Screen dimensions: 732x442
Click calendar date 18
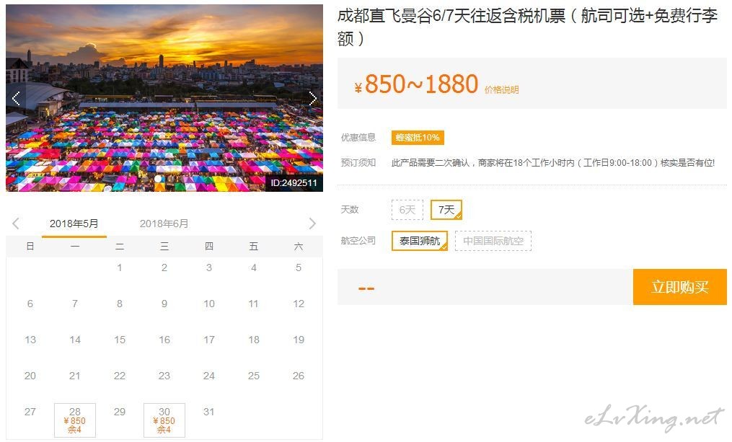pyautogui.click(x=253, y=340)
